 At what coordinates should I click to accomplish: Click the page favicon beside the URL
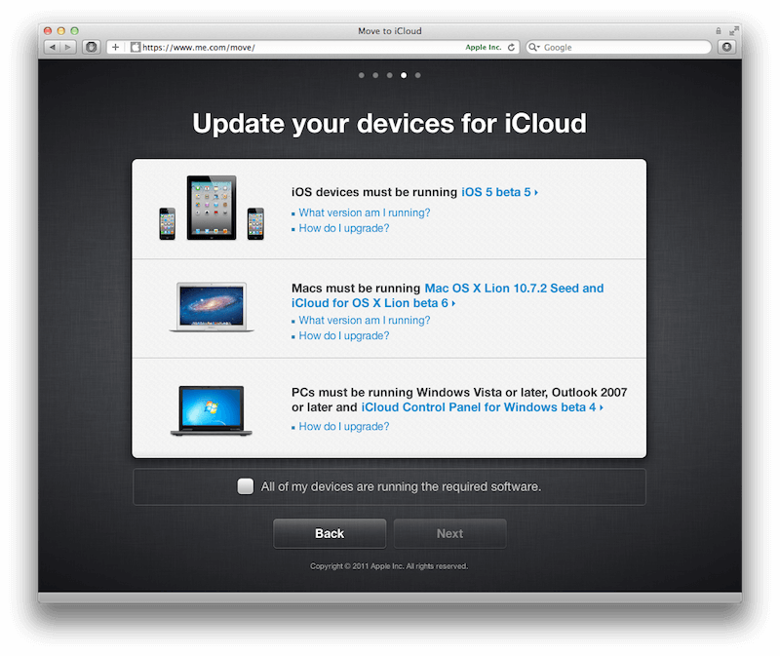pyautogui.click(x=136, y=47)
